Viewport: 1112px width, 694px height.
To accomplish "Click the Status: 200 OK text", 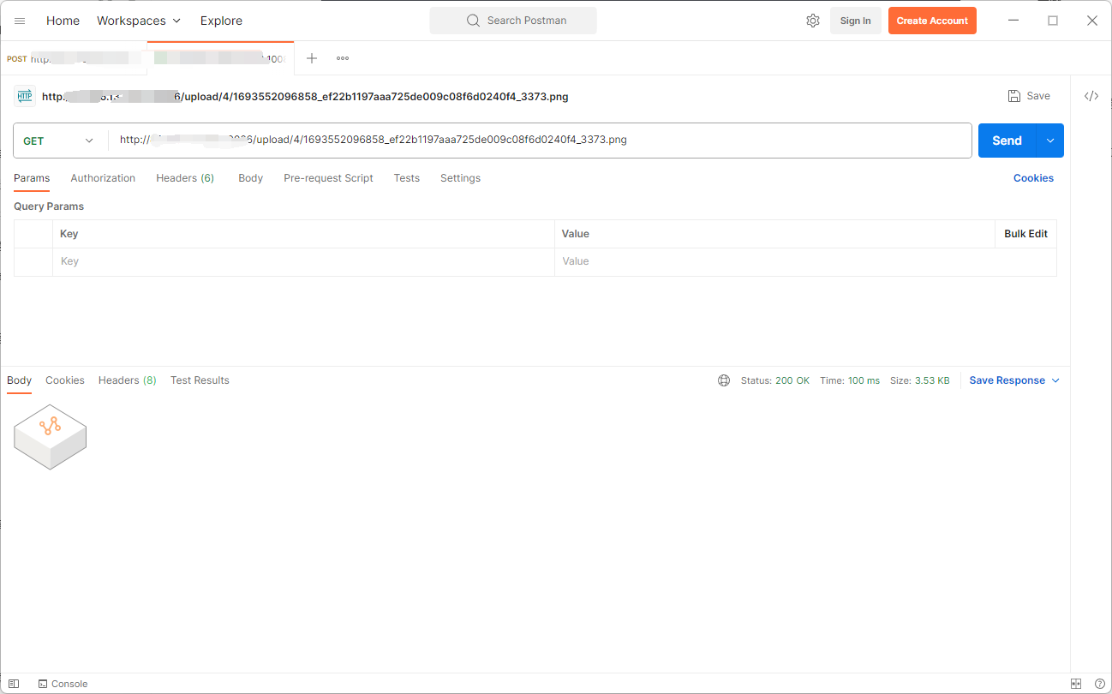I will click(x=775, y=380).
